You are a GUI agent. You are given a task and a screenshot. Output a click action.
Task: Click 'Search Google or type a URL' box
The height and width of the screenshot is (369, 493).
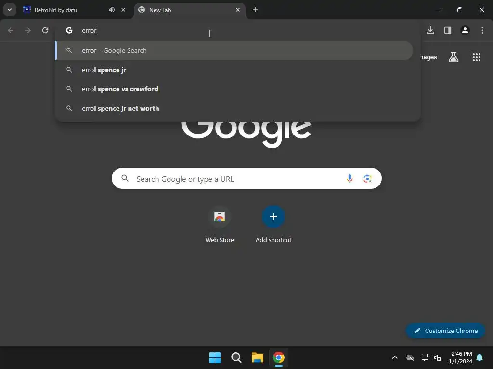click(246, 179)
